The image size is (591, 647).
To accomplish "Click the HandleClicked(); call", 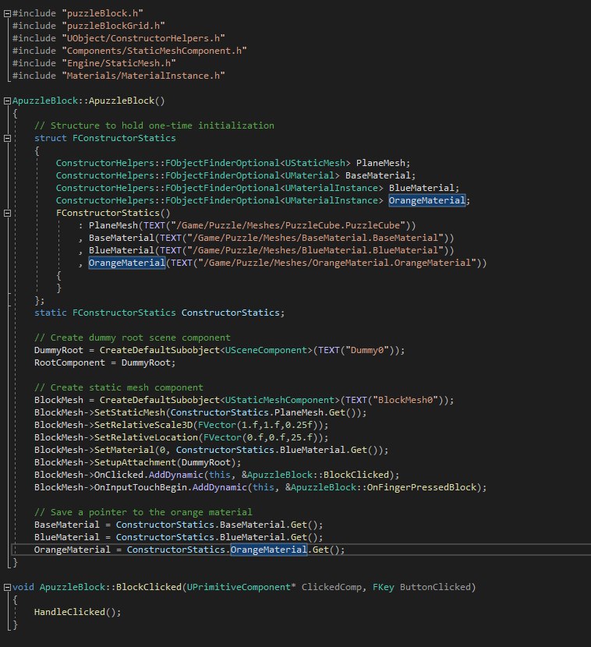I will pyautogui.click(x=78, y=612).
